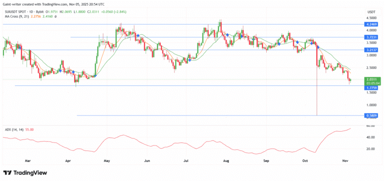Click the close price C2.0311 in legend
Image resolution: width=385 pixels, height=181 pixels.
point(93,12)
